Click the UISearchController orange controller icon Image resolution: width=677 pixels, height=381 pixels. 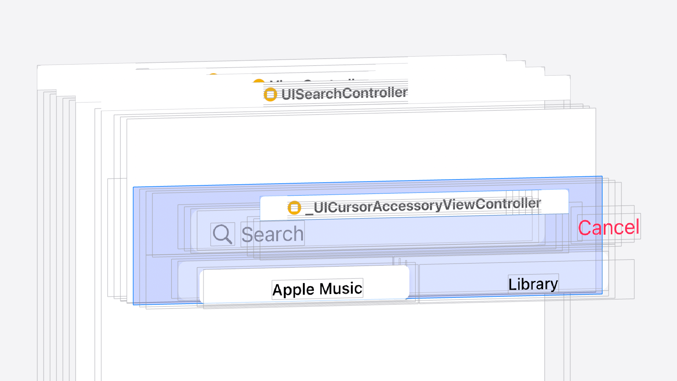click(270, 94)
